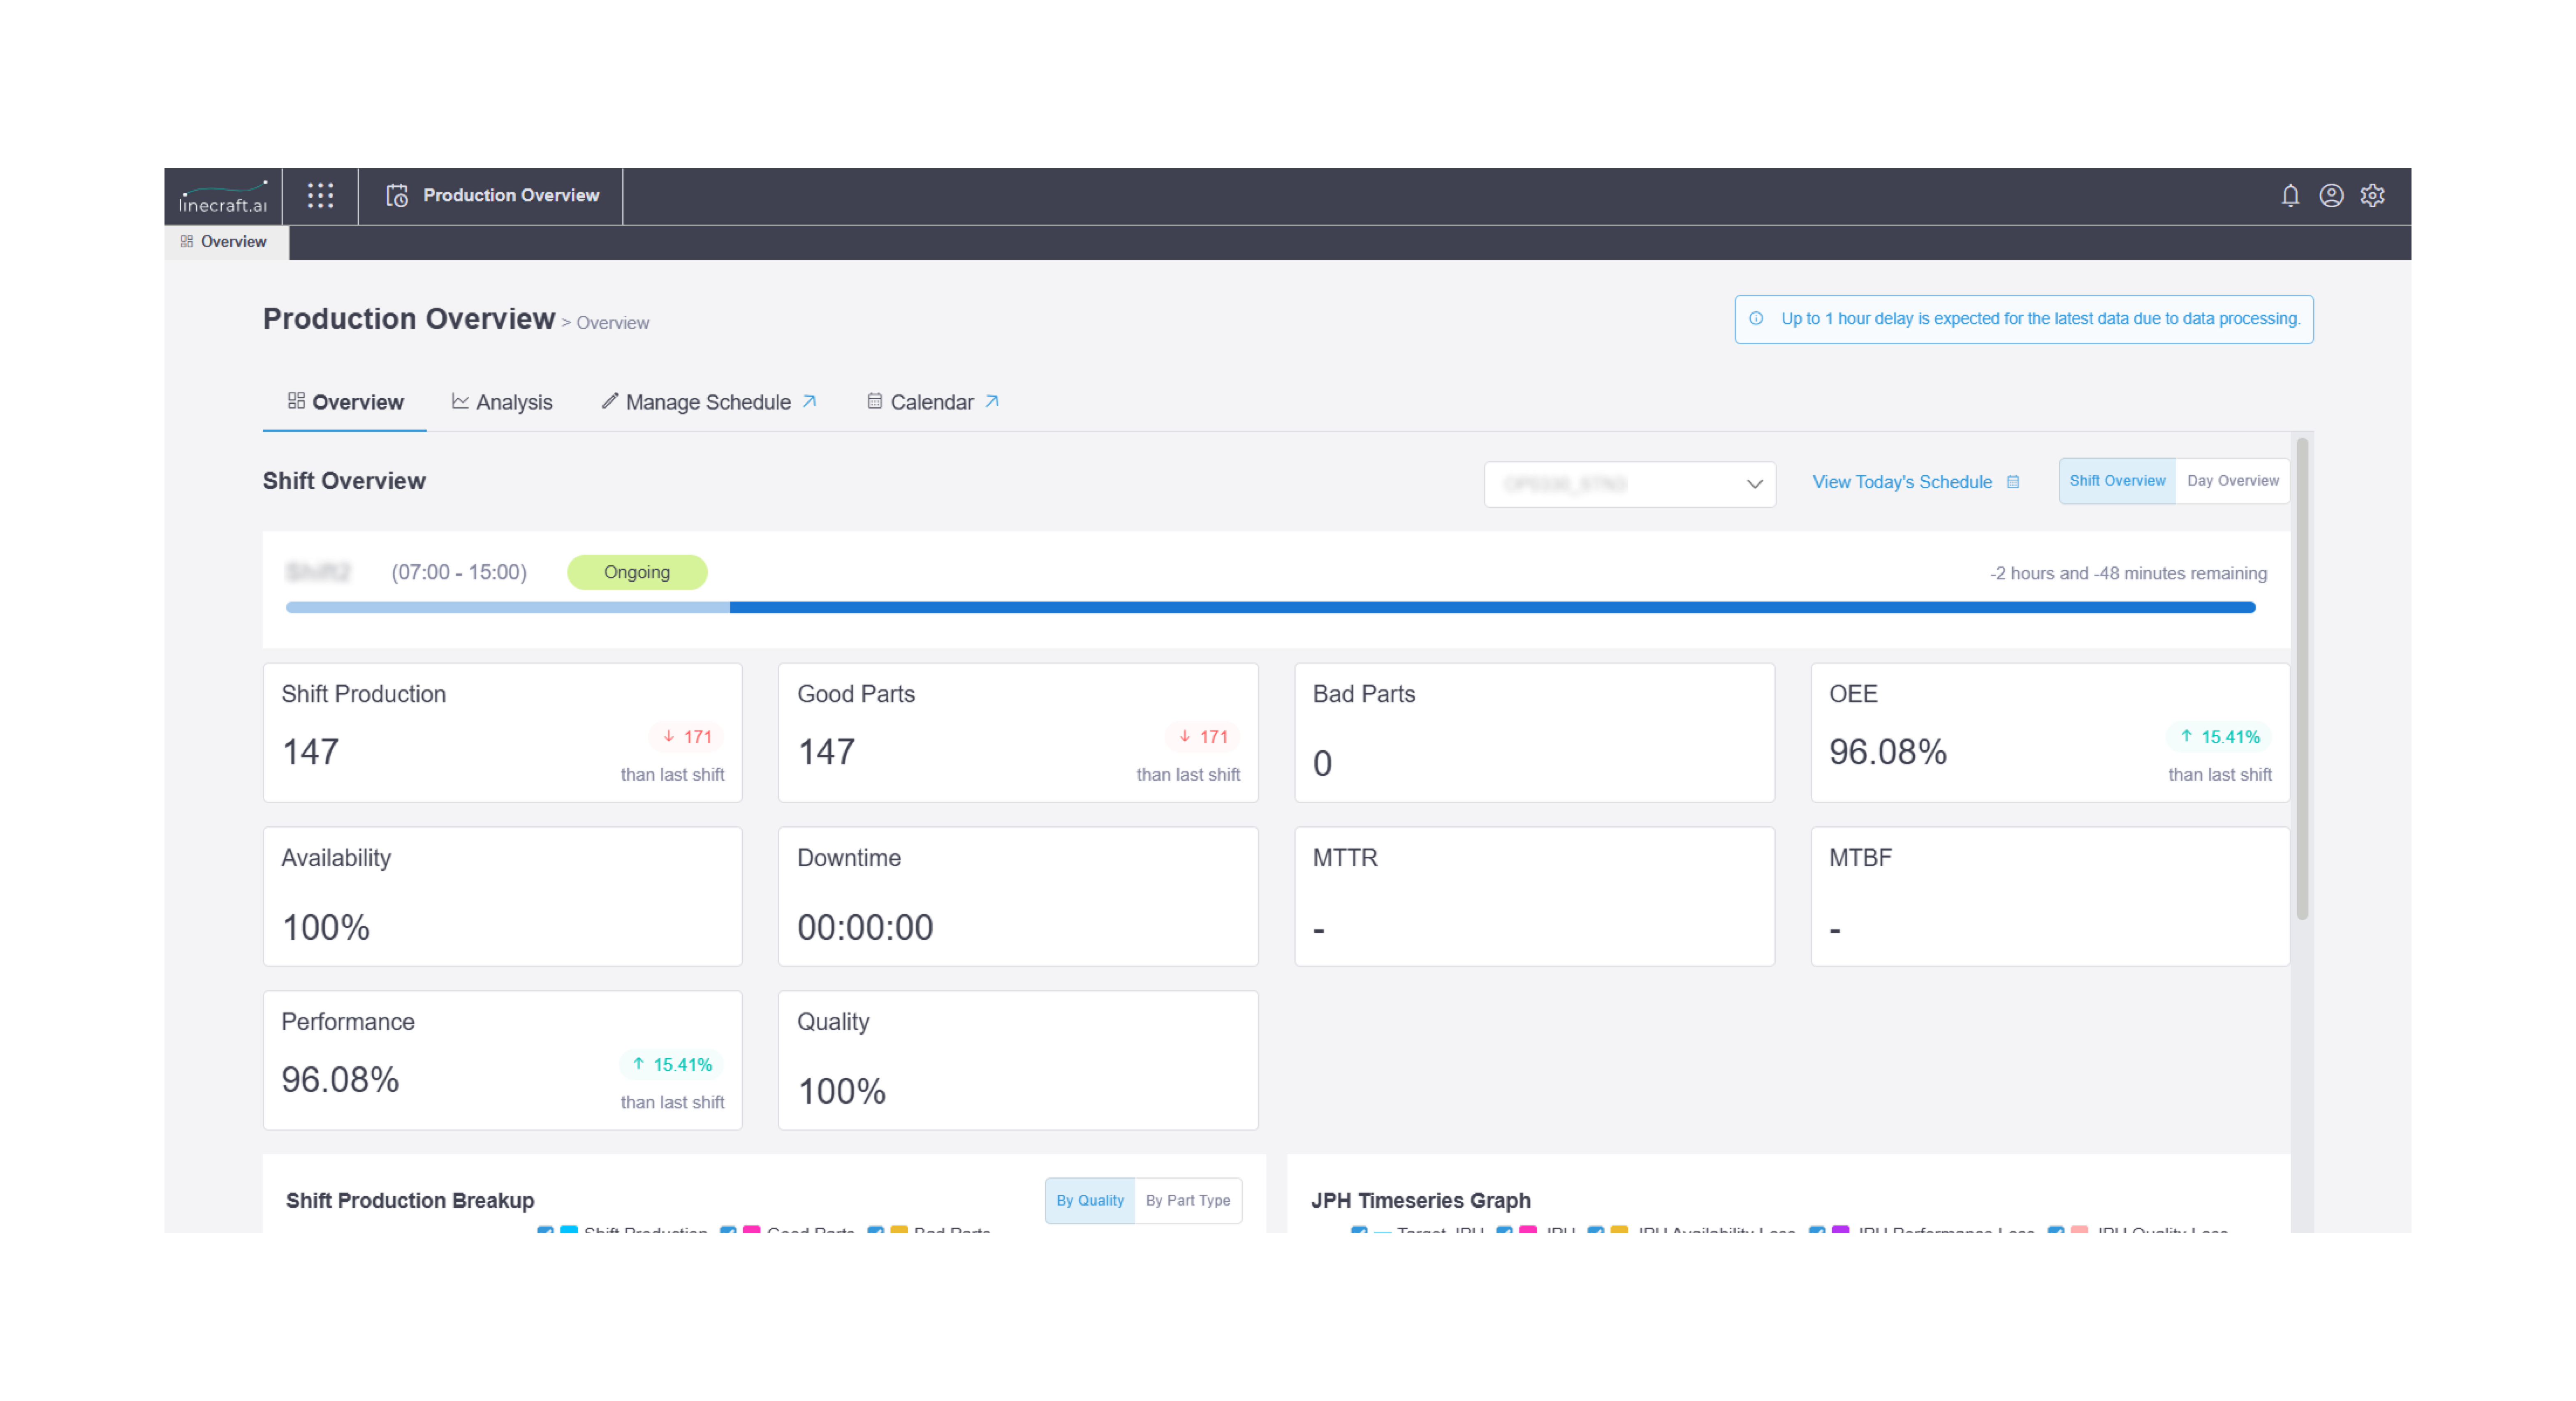Click the Downtime value 00:00:00
Image resolution: width=2576 pixels, height=1401 pixels.
coord(865,927)
